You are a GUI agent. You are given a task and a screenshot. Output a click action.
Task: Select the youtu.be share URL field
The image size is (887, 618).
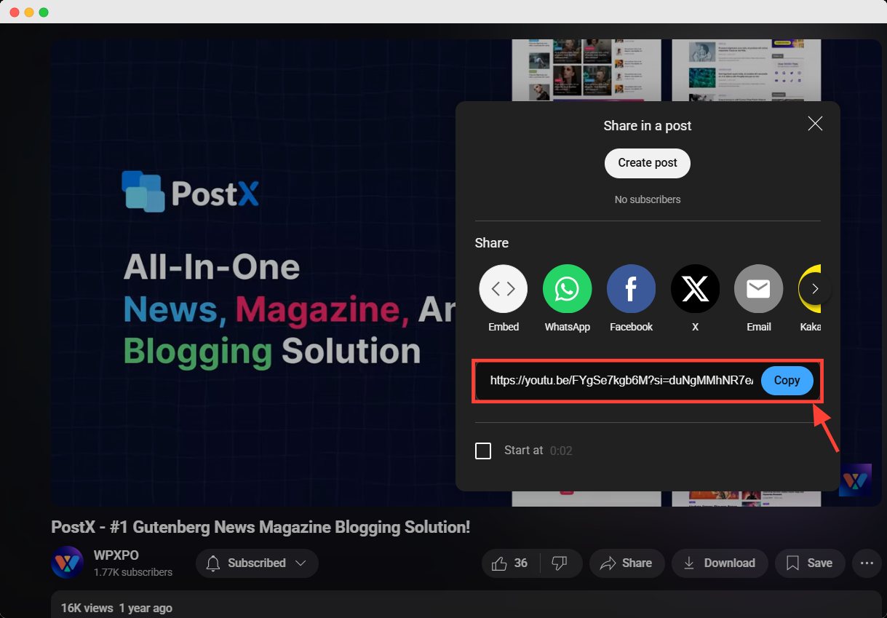(621, 381)
